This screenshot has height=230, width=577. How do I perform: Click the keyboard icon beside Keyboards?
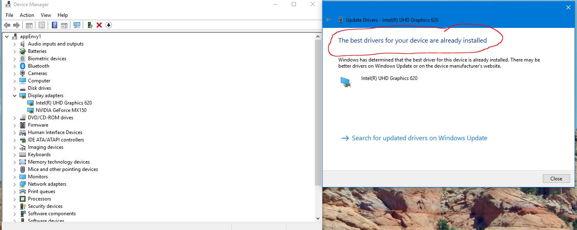[23, 155]
